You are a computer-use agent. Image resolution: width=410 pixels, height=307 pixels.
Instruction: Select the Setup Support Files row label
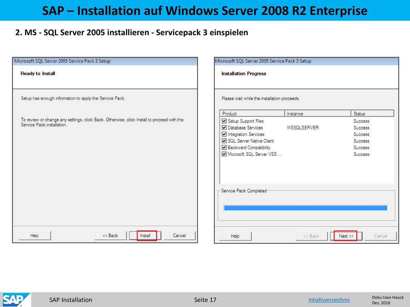click(246, 121)
